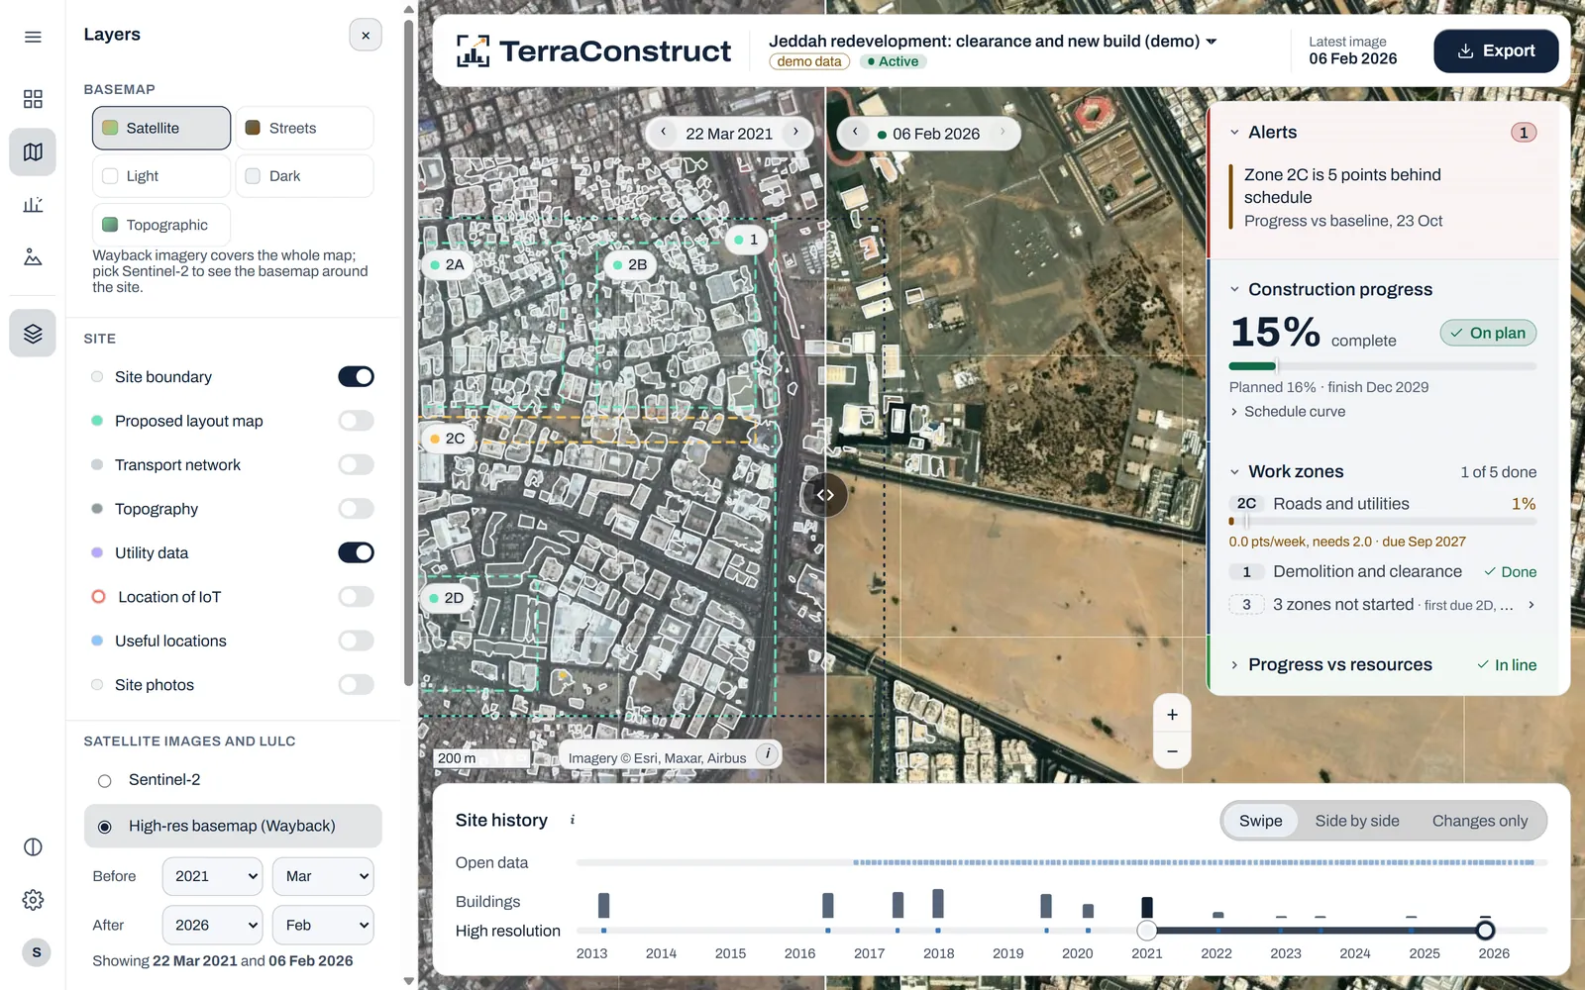Click the swipe divider handle on map
This screenshot has width=1585, height=990.
click(825, 495)
